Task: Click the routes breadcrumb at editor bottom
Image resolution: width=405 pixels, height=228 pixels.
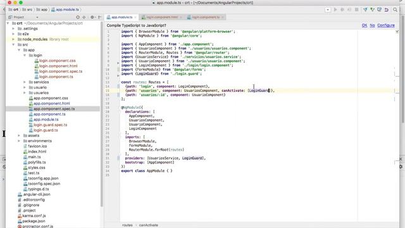Action: tap(127, 225)
